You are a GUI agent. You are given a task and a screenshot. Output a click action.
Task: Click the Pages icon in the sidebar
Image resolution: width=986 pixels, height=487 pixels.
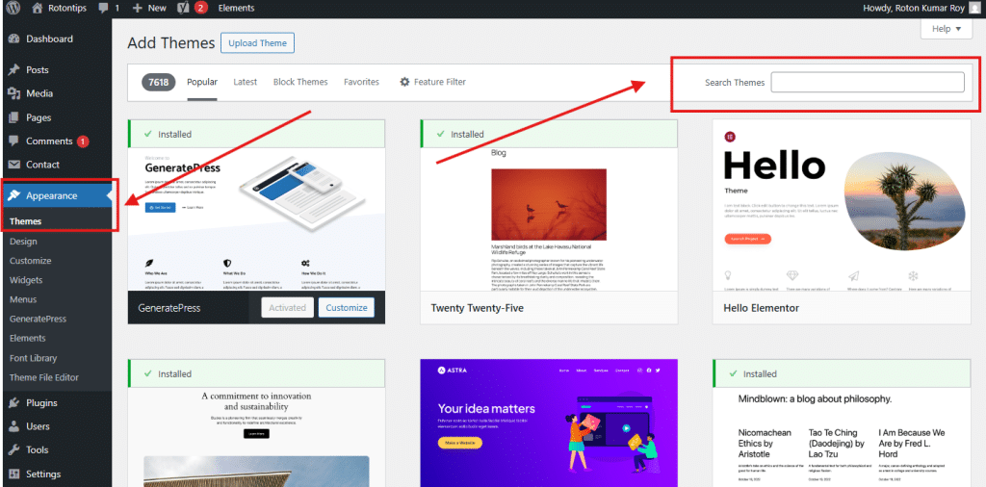13,117
